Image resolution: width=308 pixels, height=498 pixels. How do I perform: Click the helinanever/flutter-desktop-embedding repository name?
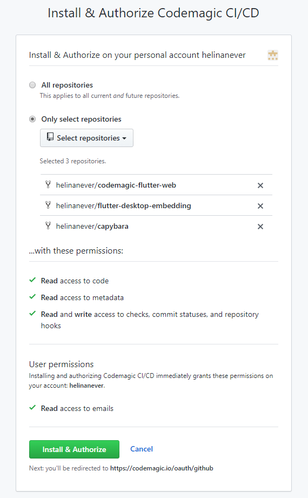tap(124, 206)
